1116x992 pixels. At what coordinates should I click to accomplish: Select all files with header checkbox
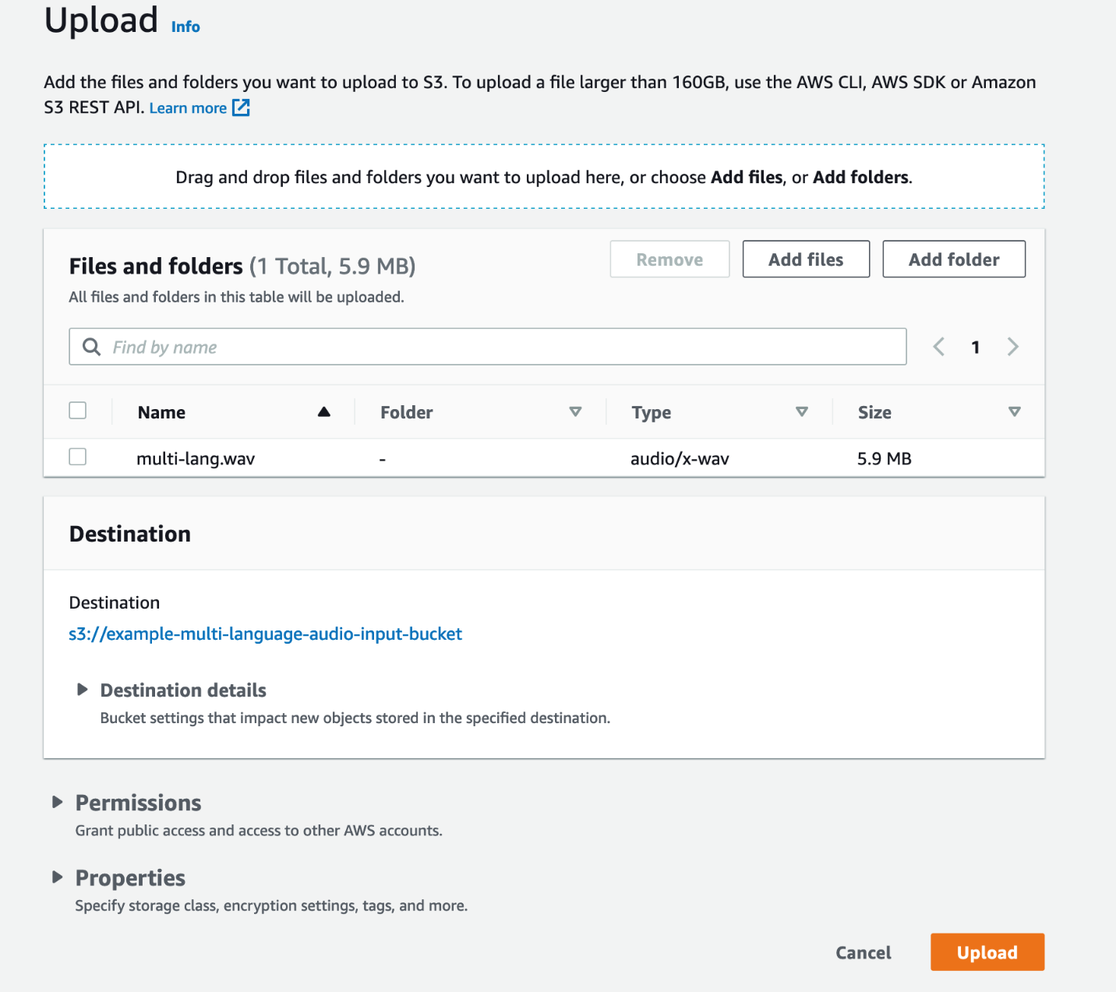tap(78, 411)
